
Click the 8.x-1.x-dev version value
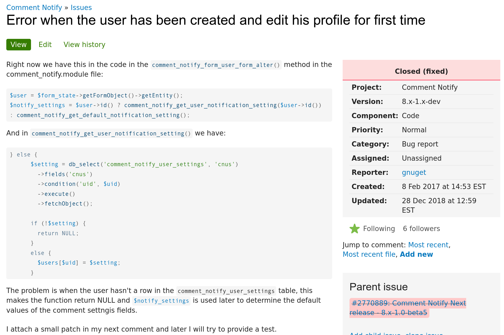coord(421,102)
